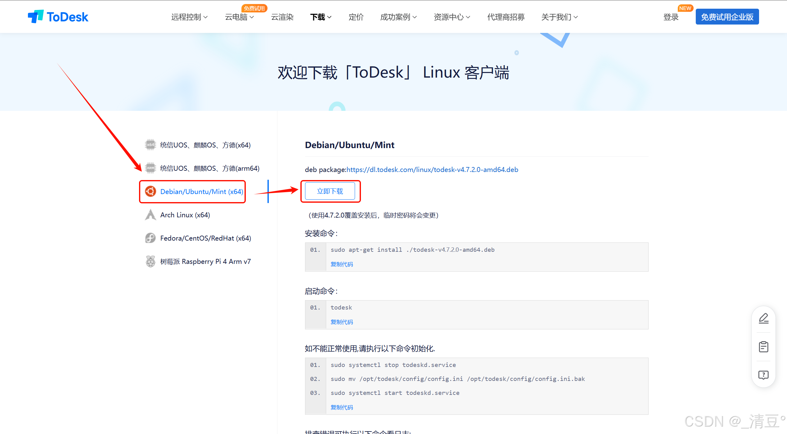Click the help question bubble icon
Image resolution: width=787 pixels, height=434 pixels.
(x=763, y=375)
